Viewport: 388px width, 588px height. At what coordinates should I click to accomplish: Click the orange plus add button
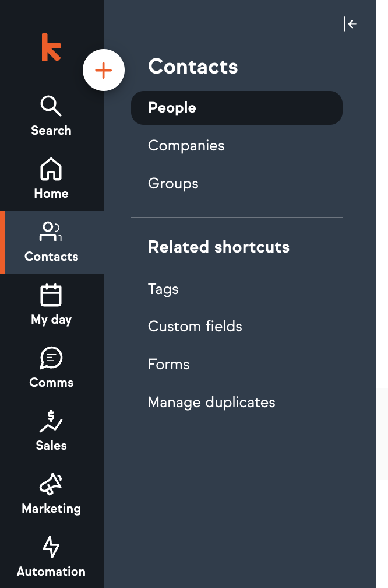coord(103,71)
